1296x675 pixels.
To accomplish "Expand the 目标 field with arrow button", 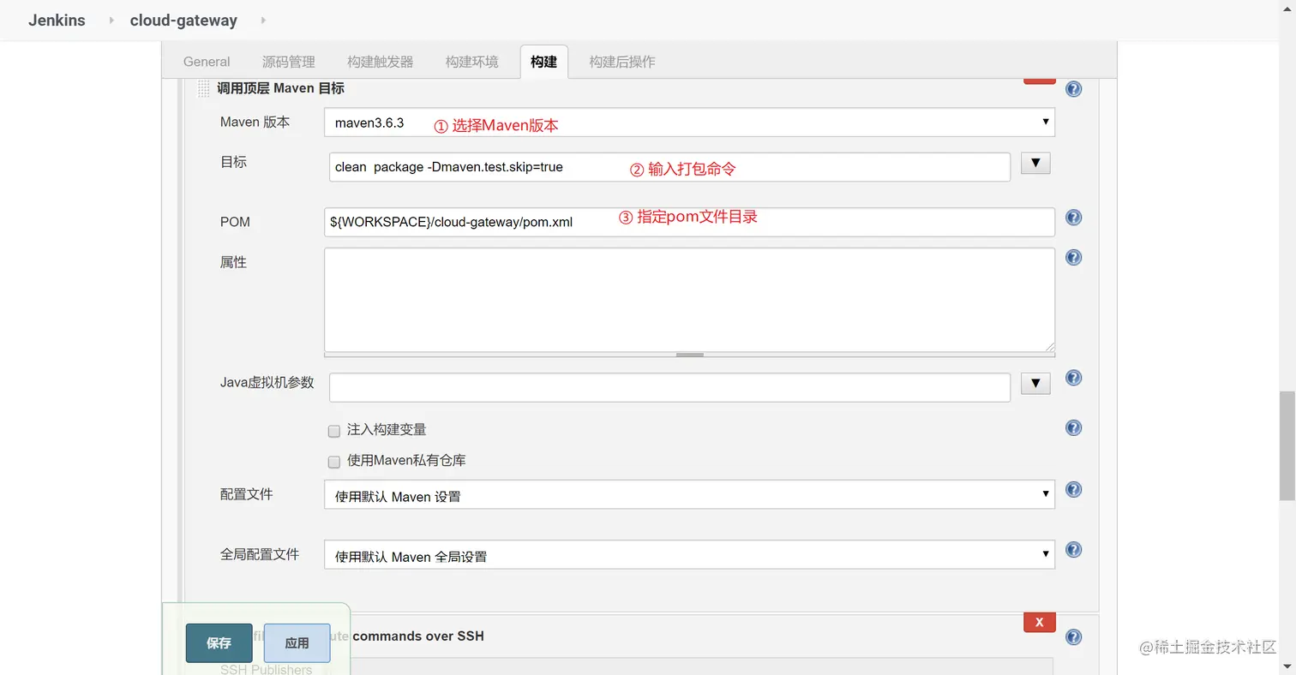I will (1035, 163).
